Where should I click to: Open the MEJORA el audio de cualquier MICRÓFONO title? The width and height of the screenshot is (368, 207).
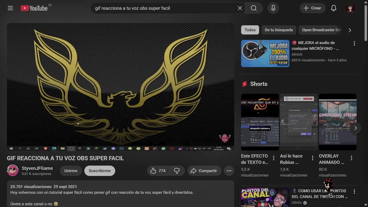[315, 45]
